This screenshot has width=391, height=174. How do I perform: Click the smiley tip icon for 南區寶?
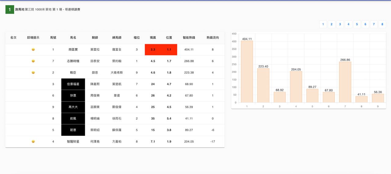coord(33,50)
